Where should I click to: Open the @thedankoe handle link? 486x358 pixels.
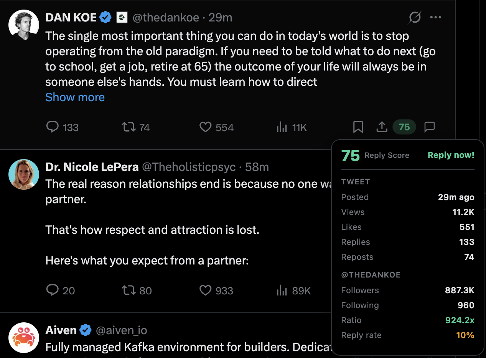166,17
